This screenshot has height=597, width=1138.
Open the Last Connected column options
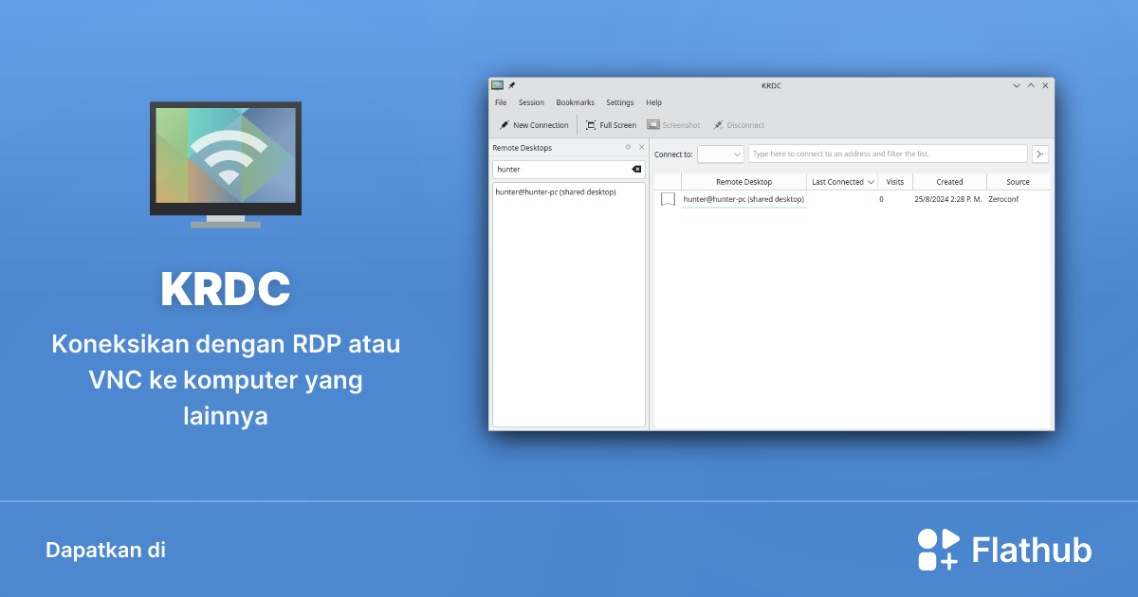(x=872, y=182)
